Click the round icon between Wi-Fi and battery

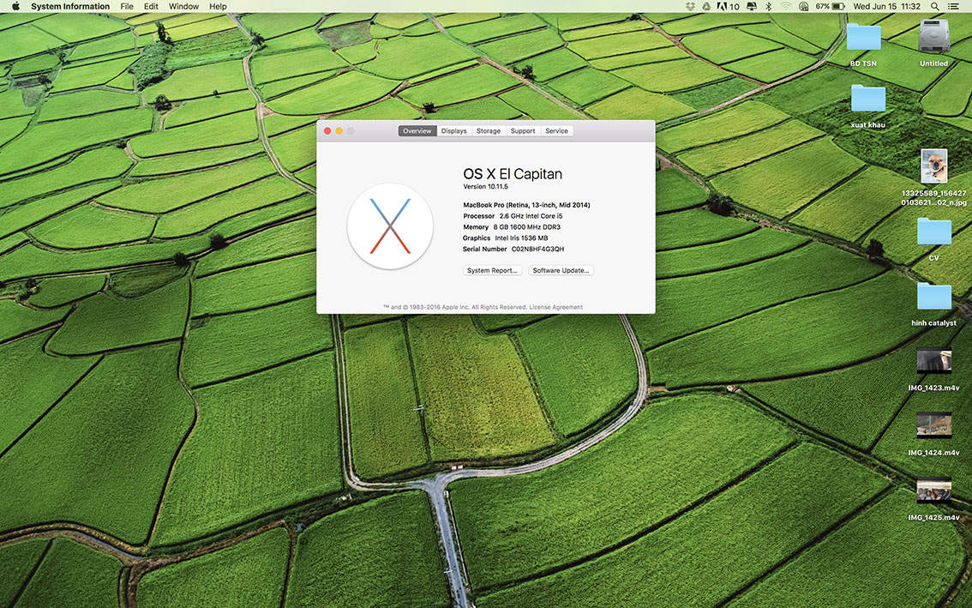[803, 6]
